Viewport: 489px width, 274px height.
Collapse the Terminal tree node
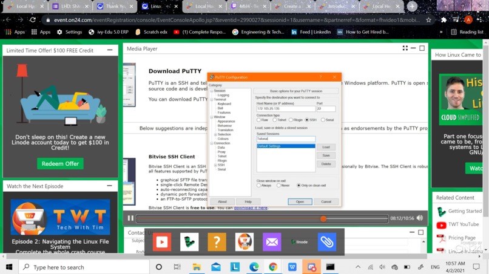pyautogui.click(x=212, y=100)
